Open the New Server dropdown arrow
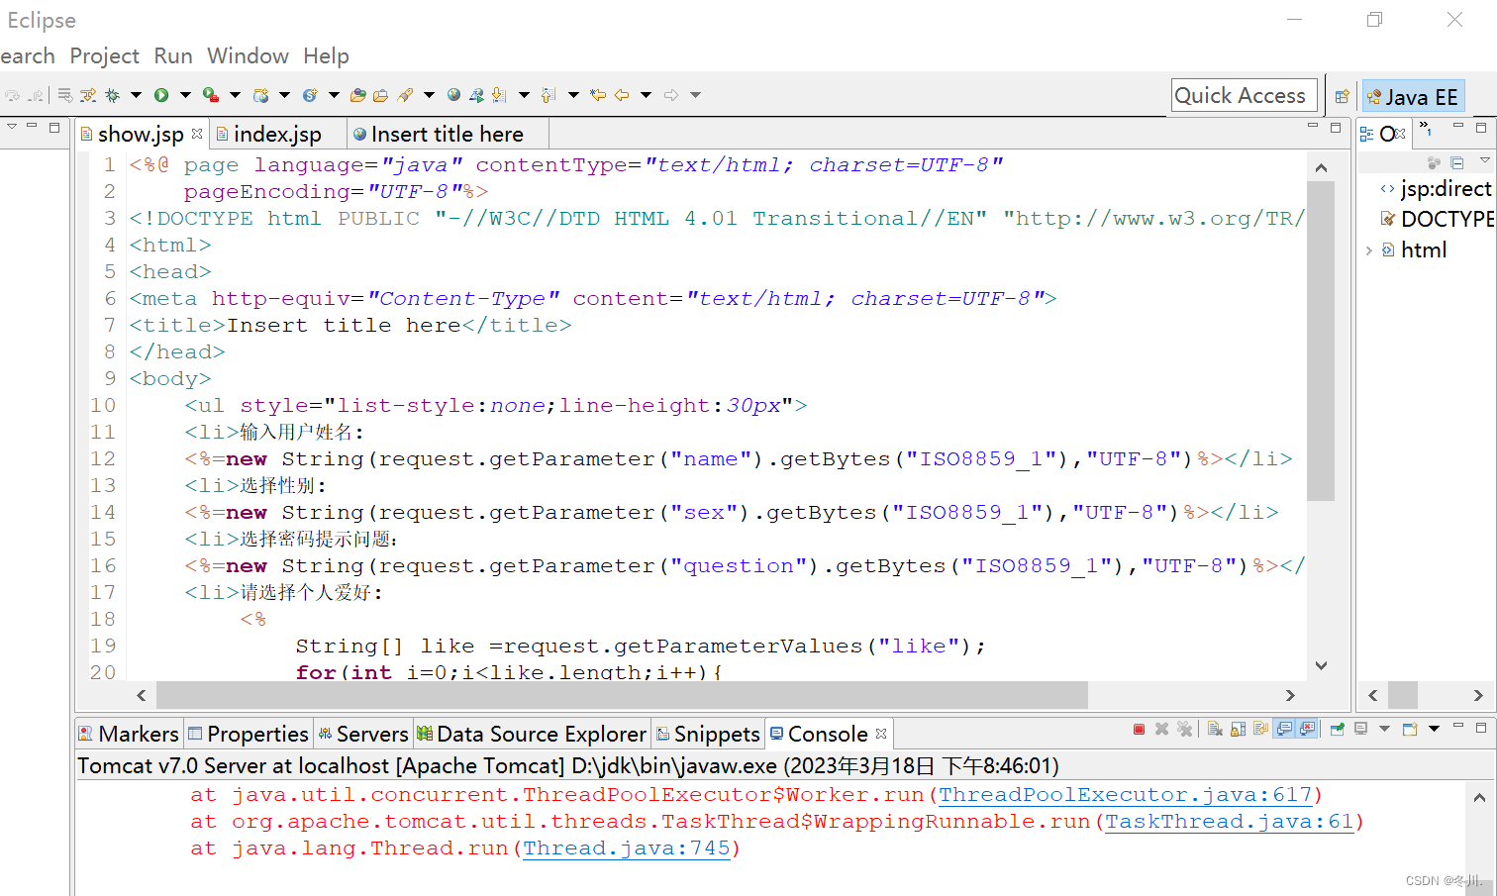The image size is (1497, 896). [x=284, y=95]
